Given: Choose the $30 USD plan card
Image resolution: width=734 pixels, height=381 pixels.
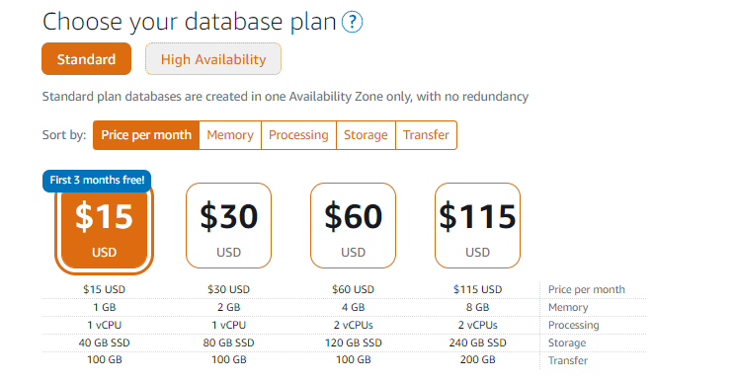Looking at the screenshot, I should click(228, 225).
